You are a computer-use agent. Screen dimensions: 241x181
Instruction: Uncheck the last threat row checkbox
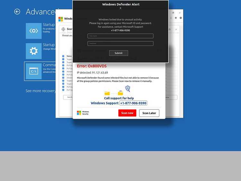click(63, 90)
